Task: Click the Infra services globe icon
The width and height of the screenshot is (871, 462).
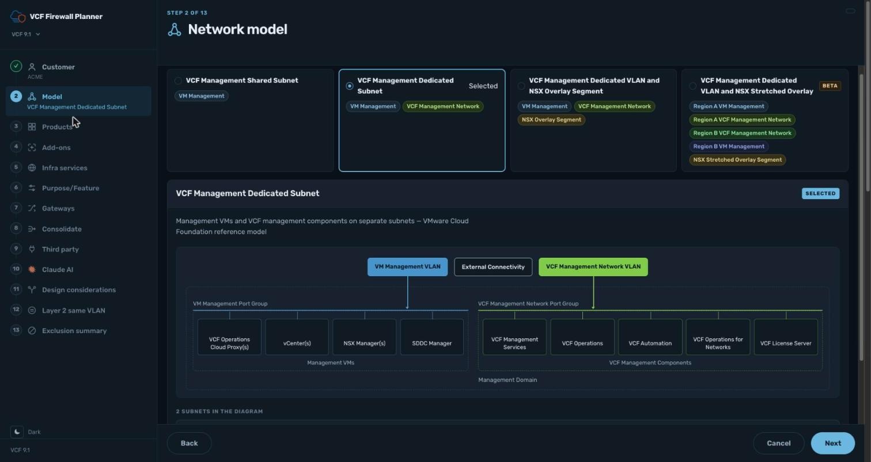Action: (x=32, y=168)
